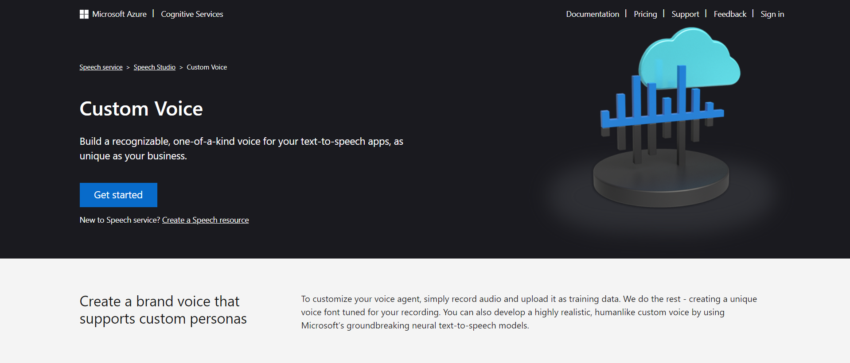Click the Custom Voice breadcrumb item

(207, 67)
